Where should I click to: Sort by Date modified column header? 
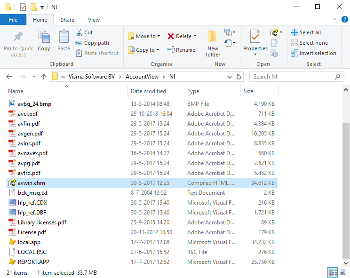pos(156,91)
